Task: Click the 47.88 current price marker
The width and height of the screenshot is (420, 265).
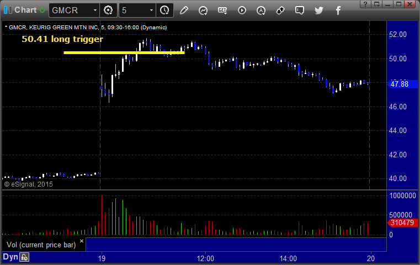Action: click(x=402, y=84)
